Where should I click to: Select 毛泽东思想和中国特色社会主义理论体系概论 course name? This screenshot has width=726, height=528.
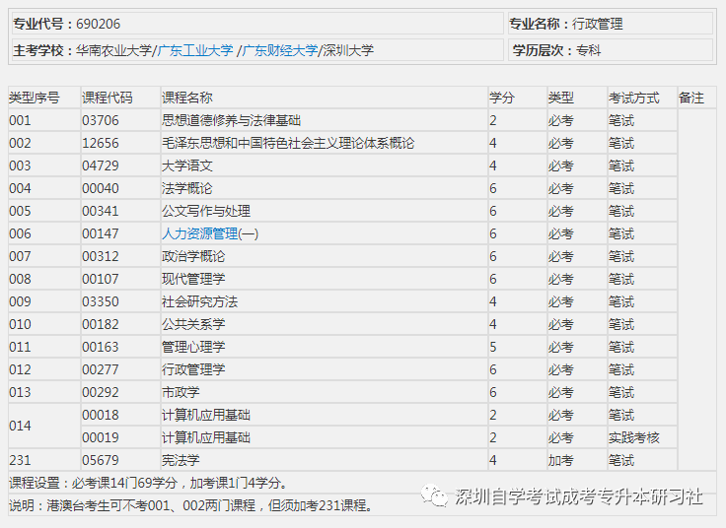288,143
